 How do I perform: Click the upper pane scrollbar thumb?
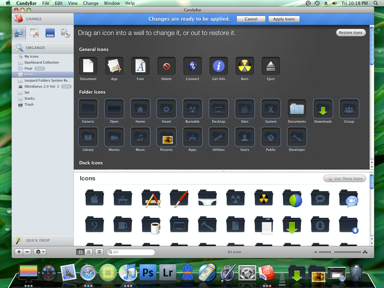click(x=372, y=46)
